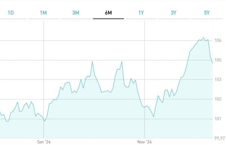Switch chart to the 1M range
Screen dimensions: 226x151
tap(43, 13)
